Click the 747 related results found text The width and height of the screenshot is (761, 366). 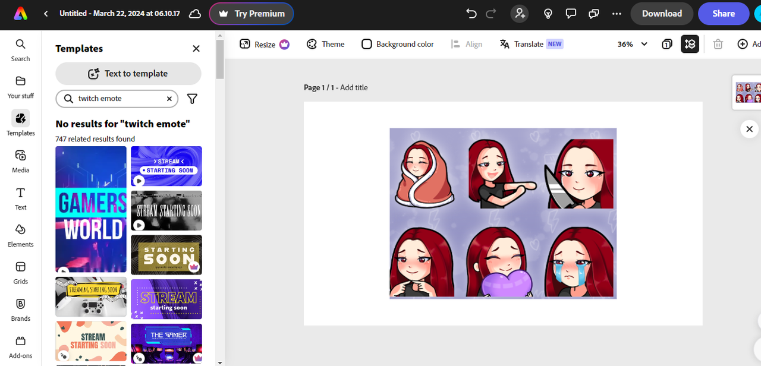click(x=95, y=139)
